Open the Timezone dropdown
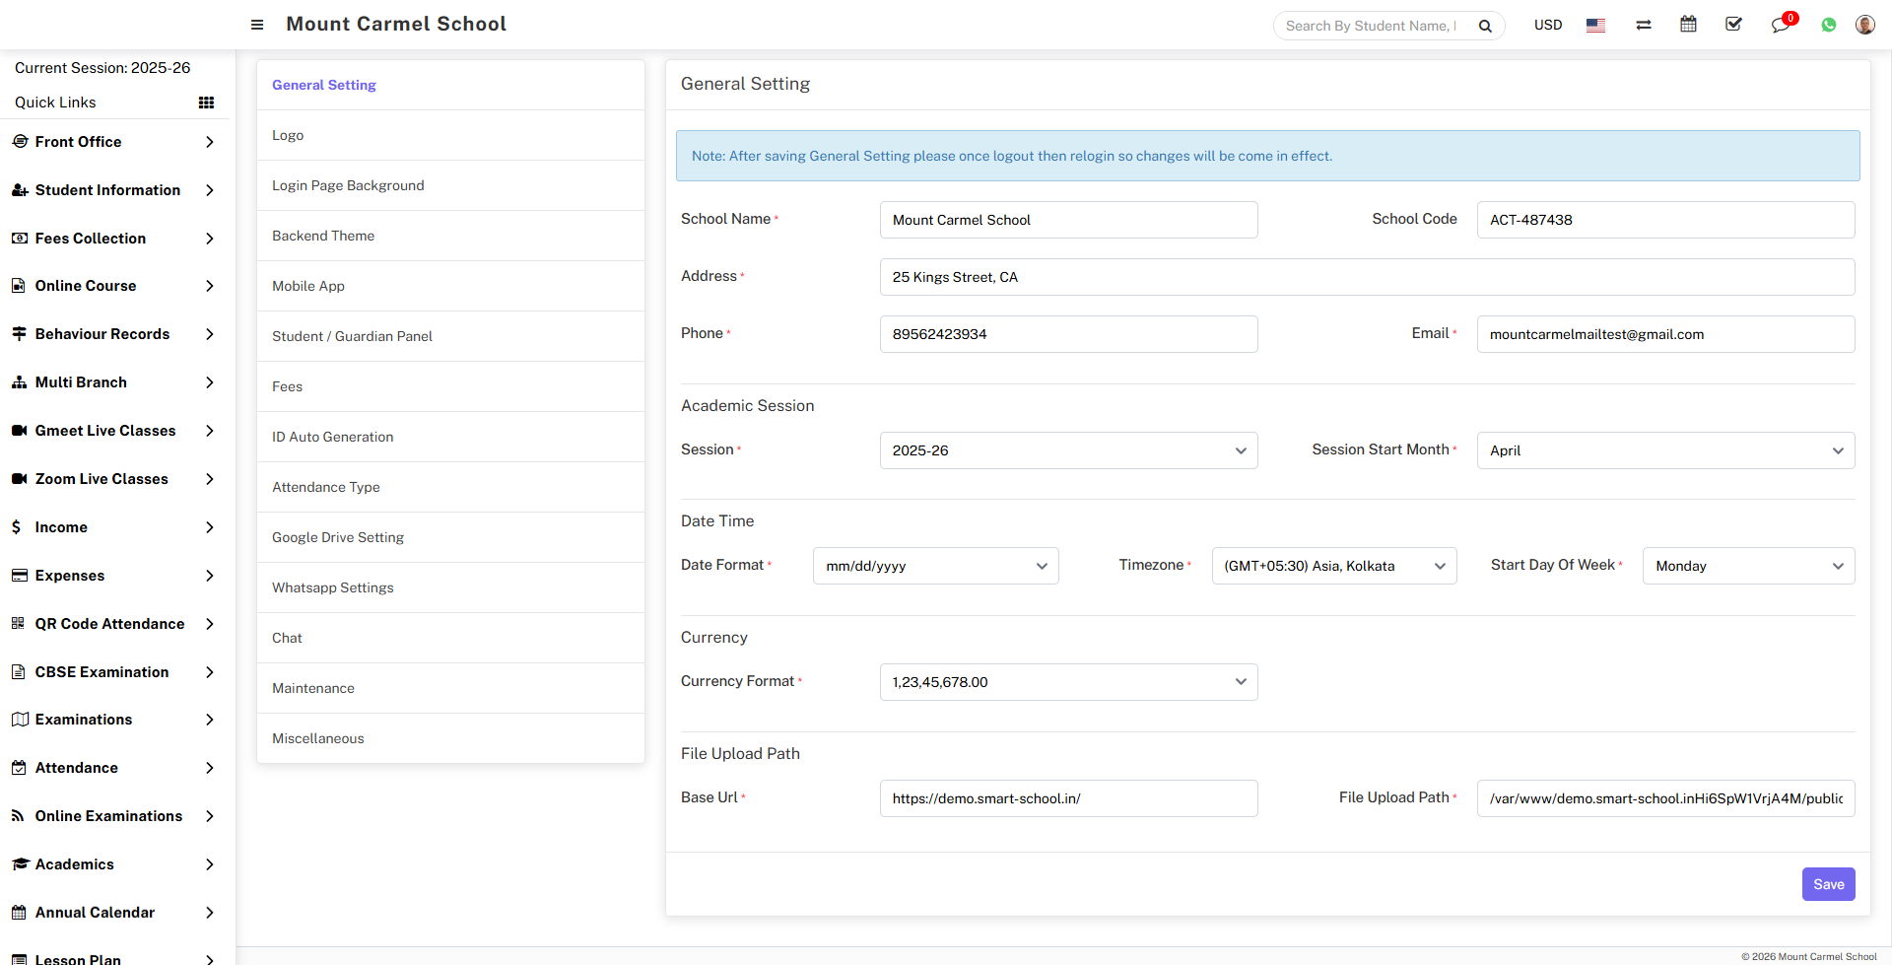 pos(1333,566)
